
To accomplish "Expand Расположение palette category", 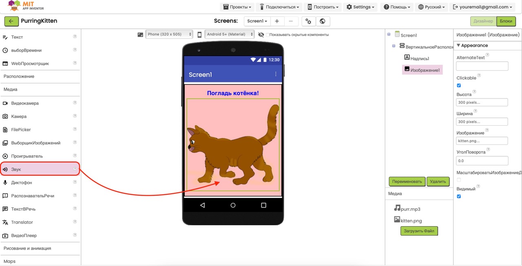I will [x=40, y=76].
